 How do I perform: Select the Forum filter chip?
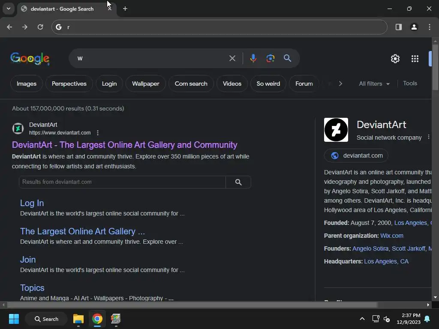point(304,84)
